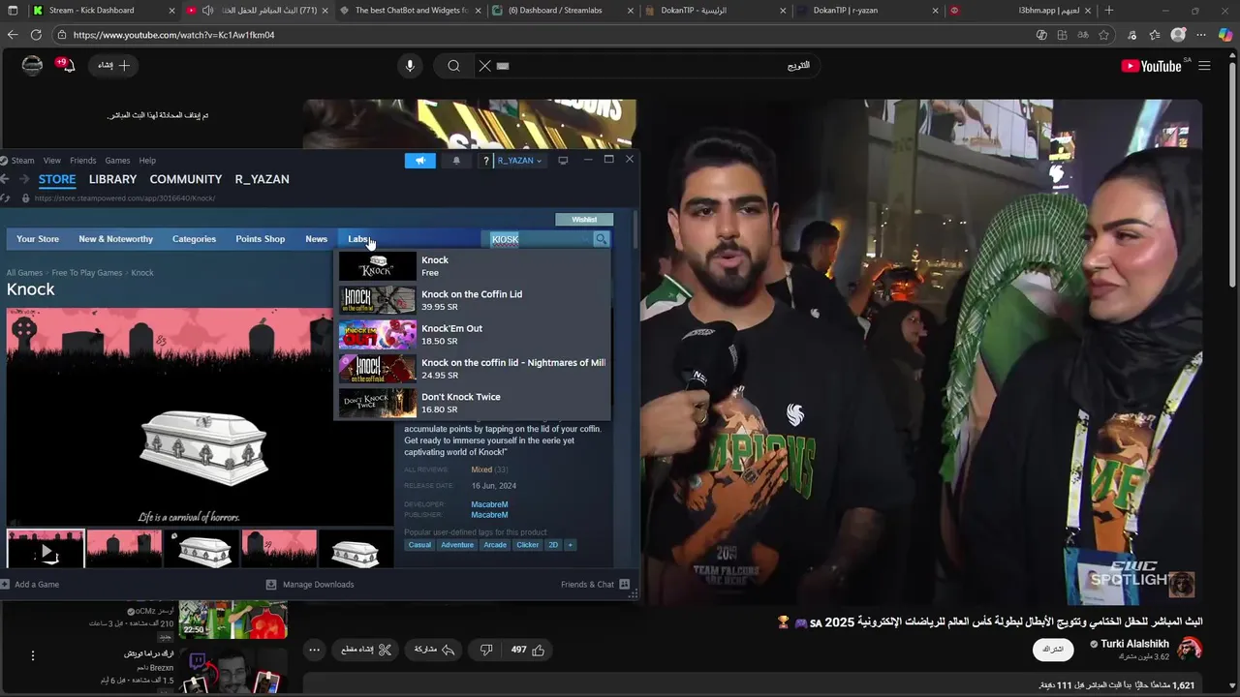The height and width of the screenshot is (697, 1240).
Task: Expand the R_YAZAN account dropdown
Action: point(520,161)
